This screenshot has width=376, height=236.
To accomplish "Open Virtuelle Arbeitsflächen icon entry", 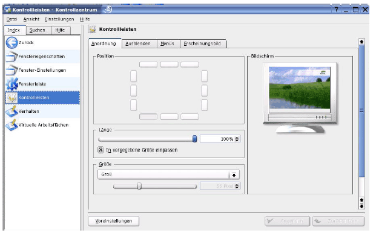I will point(12,125).
